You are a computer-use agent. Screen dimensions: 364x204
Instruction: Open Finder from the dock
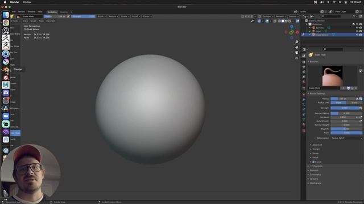[x=6, y=15]
